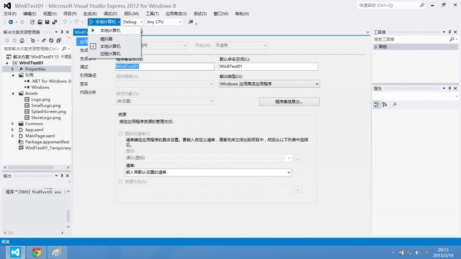Click the Home icon in Solution Explorer
The image size is (461, 259).
coord(22,40)
